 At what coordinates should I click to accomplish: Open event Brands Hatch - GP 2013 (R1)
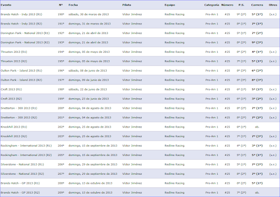coord(20,183)
